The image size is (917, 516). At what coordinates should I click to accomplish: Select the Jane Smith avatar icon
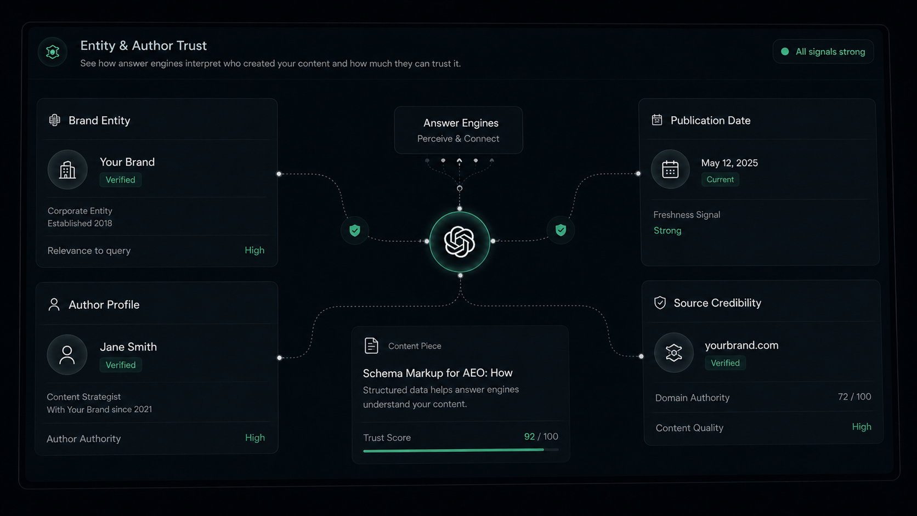click(x=67, y=355)
